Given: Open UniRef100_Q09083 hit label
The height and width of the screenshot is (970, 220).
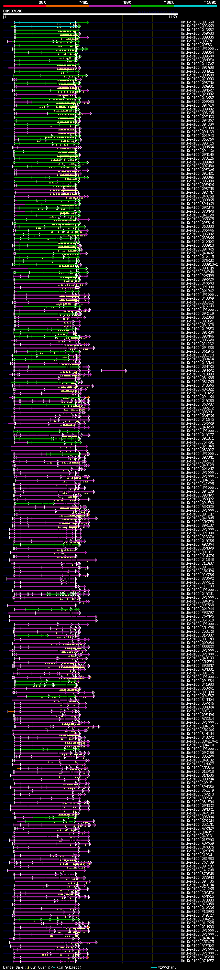Looking at the screenshot, I should (x=197, y=34).
